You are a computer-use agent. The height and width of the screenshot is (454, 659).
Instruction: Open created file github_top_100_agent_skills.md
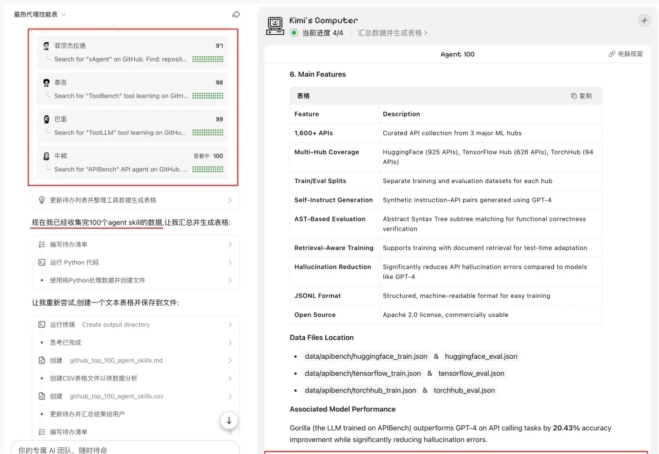[116, 361]
